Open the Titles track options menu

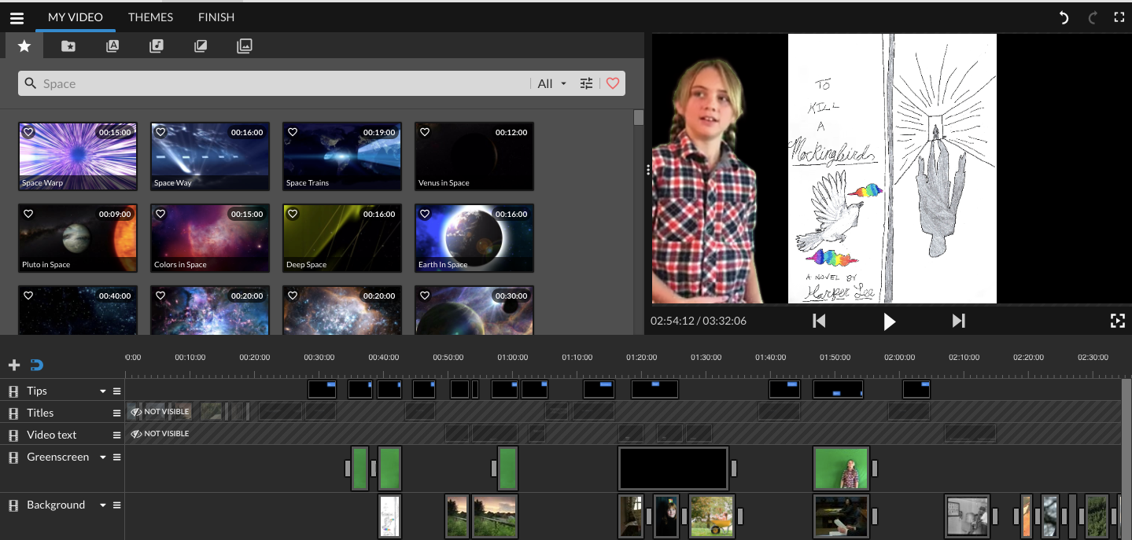(x=117, y=413)
